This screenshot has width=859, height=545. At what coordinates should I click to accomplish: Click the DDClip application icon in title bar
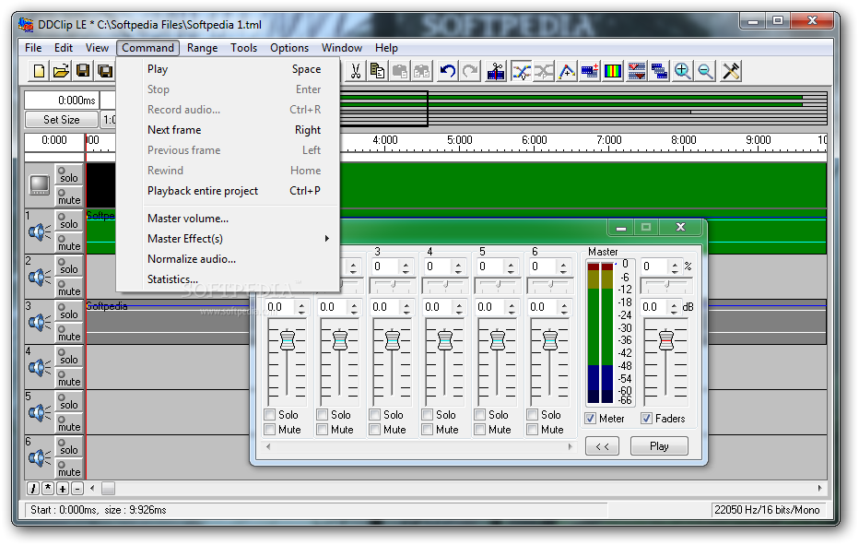(26, 24)
